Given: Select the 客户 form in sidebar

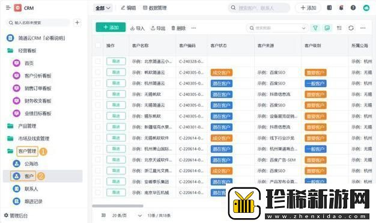Looking at the screenshot, I should click(43, 176).
